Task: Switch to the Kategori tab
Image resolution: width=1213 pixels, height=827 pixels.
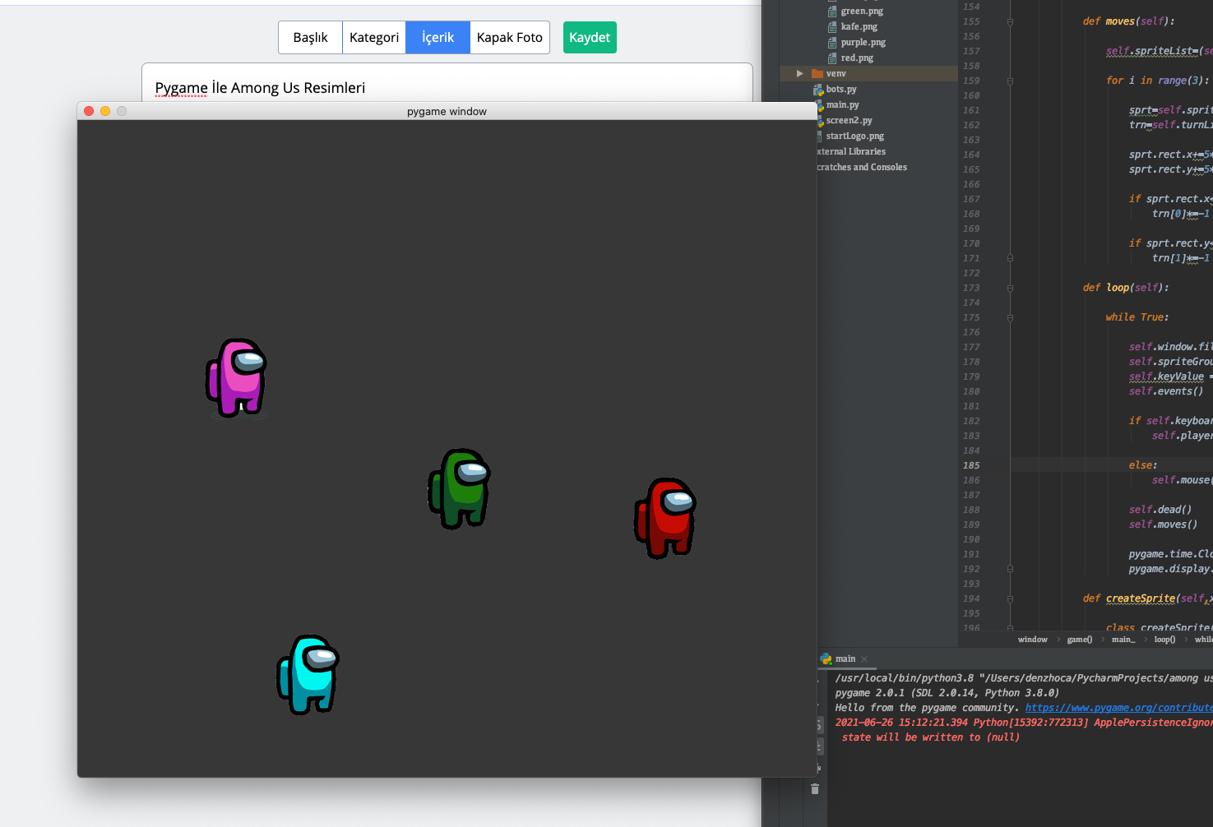Action: coord(374,38)
